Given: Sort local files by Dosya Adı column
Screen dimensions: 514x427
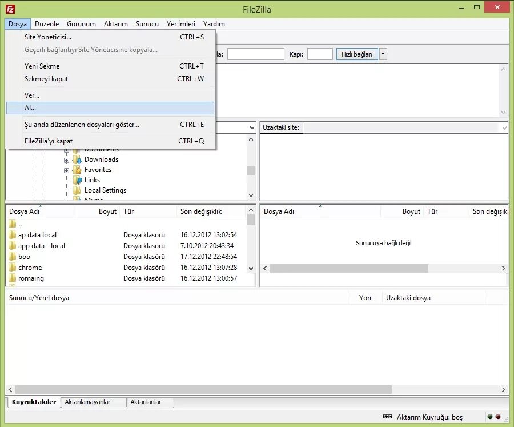Looking at the screenshot, I should tap(39, 211).
